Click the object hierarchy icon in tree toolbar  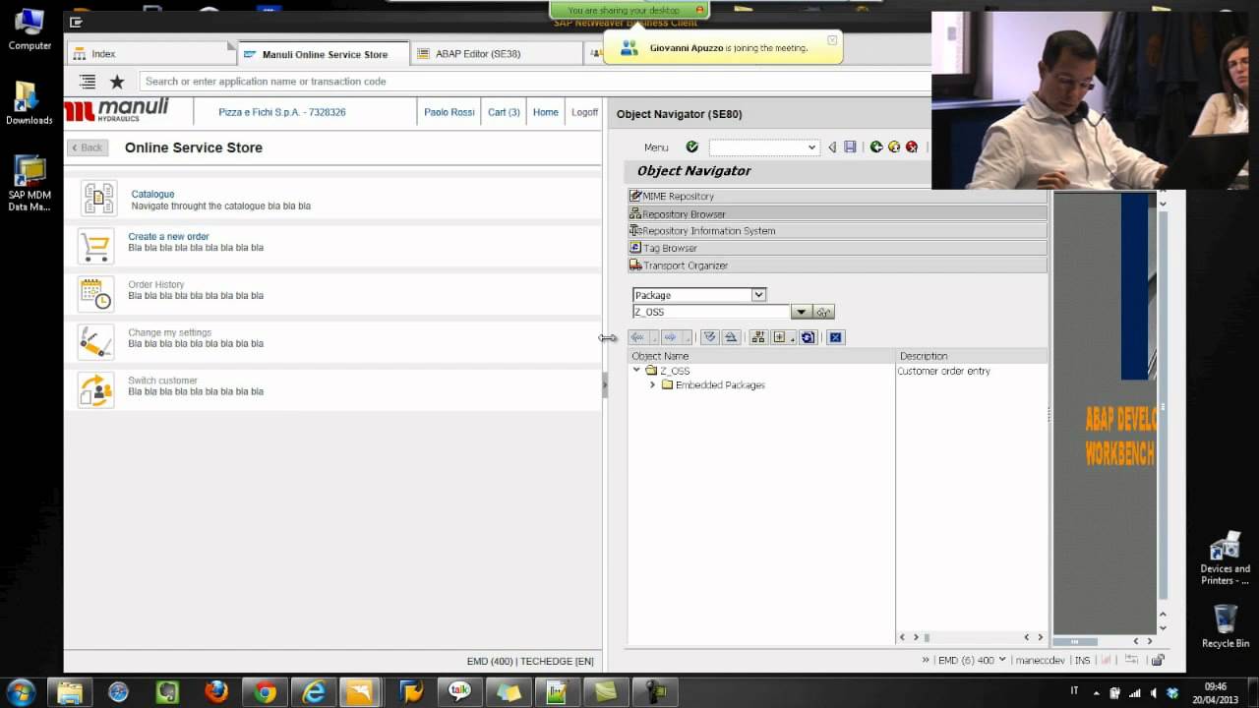point(758,337)
